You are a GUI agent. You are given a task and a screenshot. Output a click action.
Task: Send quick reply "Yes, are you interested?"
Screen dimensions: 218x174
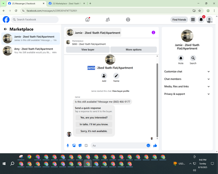coord(94,117)
